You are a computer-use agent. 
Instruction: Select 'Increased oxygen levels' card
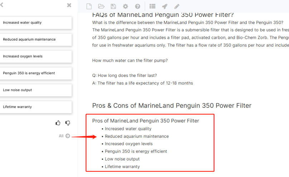pos(36,56)
